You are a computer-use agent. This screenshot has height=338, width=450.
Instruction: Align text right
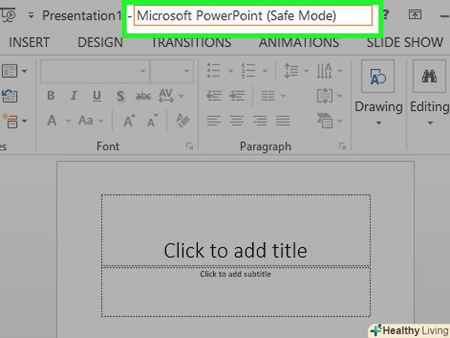point(260,121)
